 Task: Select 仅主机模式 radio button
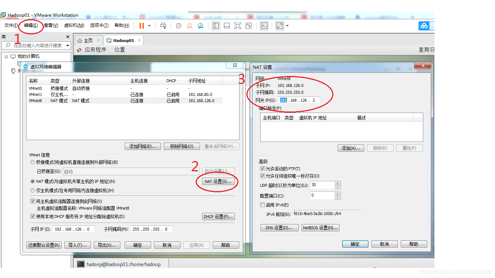tap(33, 190)
